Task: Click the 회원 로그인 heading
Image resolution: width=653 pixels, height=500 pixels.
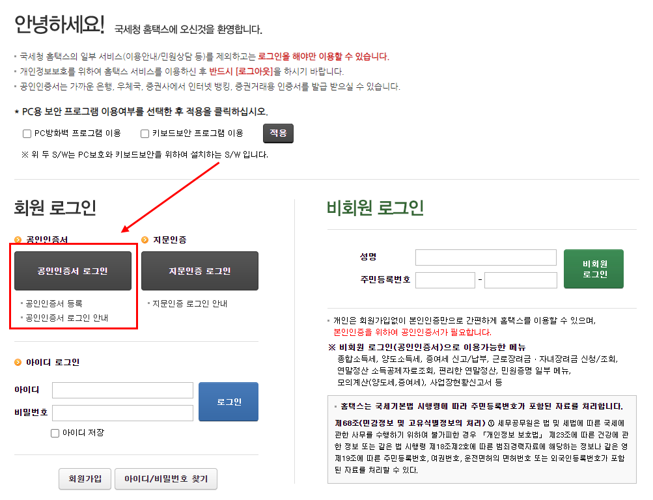Action: pos(55,208)
